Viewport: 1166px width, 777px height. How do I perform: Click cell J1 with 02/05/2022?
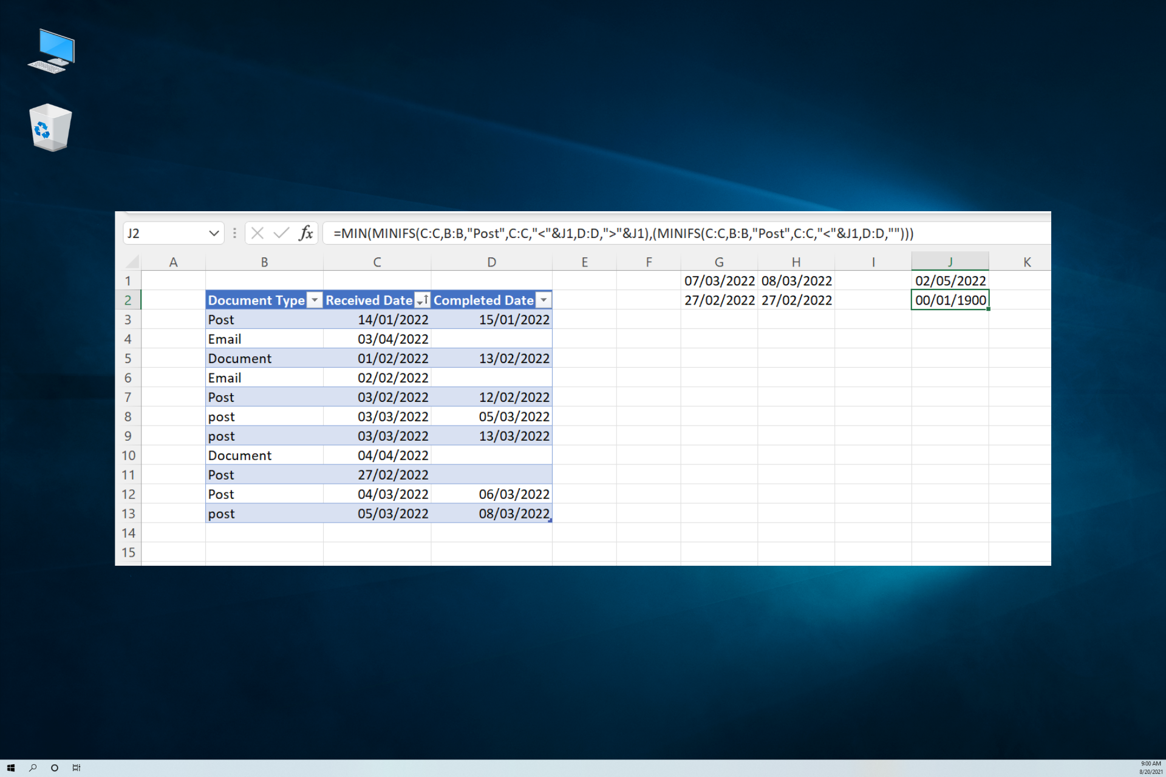point(950,280)
